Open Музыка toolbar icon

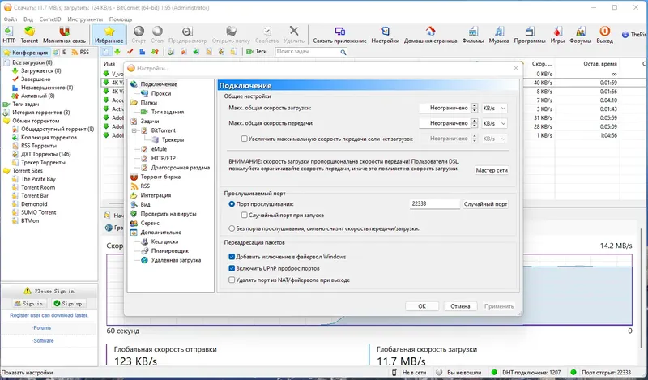499,35
